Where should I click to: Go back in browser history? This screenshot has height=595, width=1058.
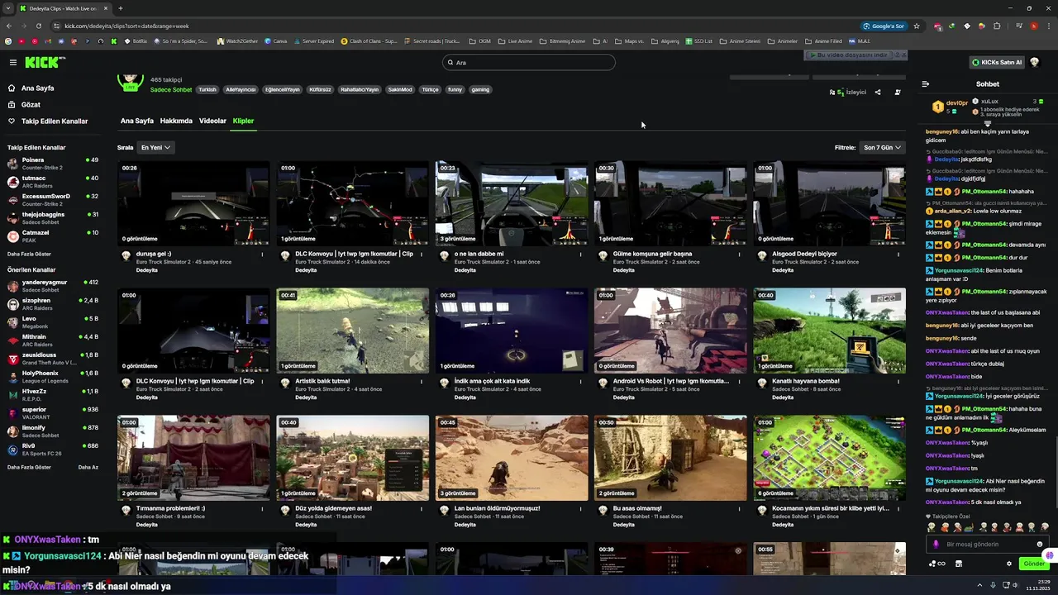pyautogui.click(x=10, y=26)
